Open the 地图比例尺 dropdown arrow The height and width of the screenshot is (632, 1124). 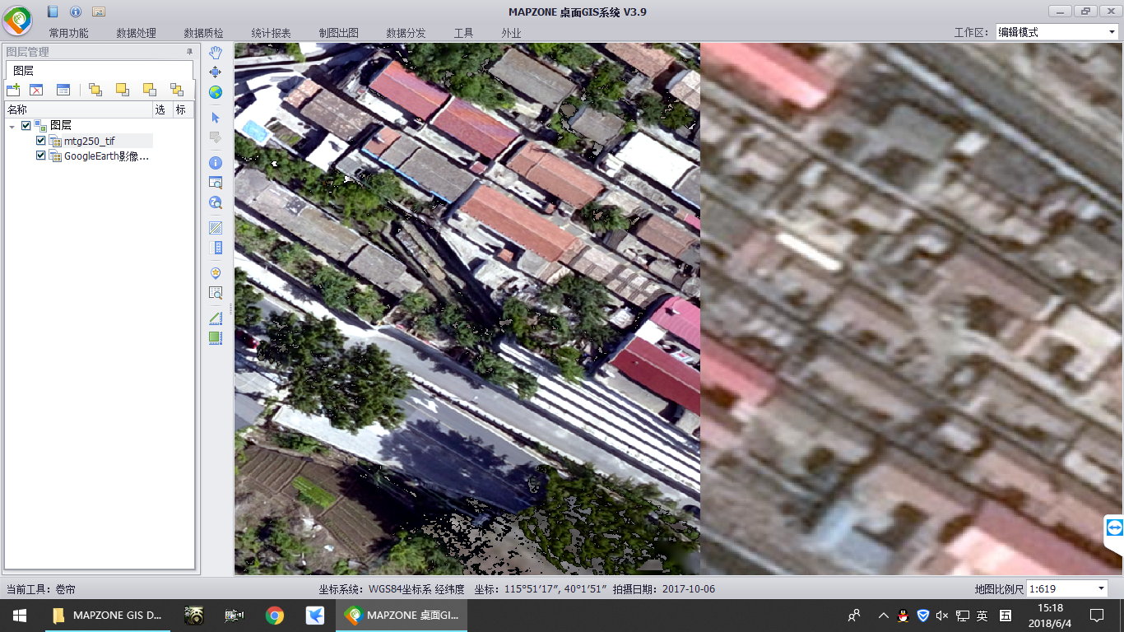click(x=1102, y=588)
